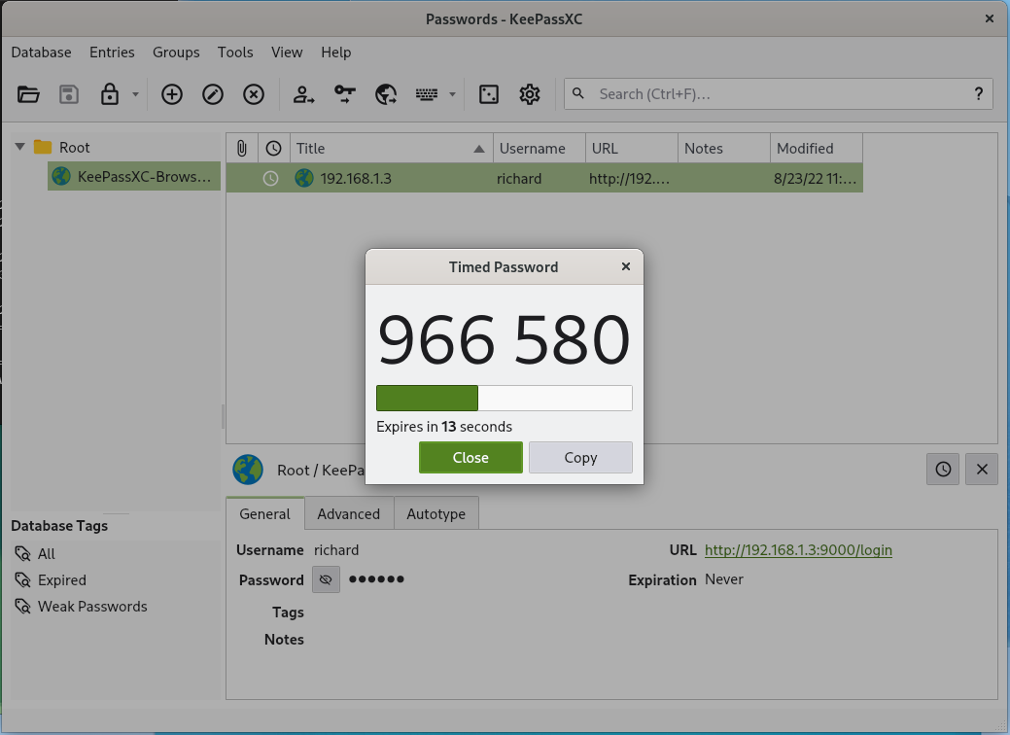
Task: Toggle password visibility eye icon
Action: [x=326, y=579]
